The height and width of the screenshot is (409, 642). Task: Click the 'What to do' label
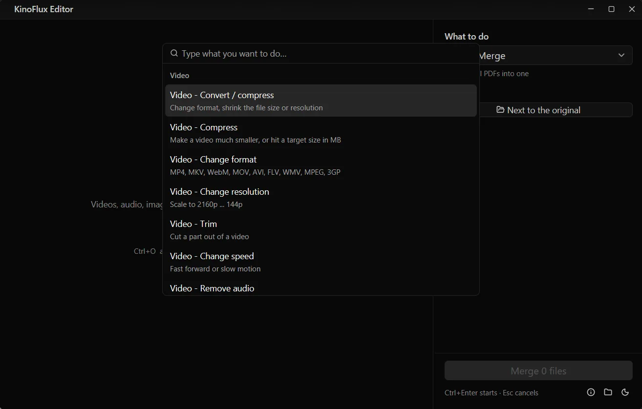point(466,36)
